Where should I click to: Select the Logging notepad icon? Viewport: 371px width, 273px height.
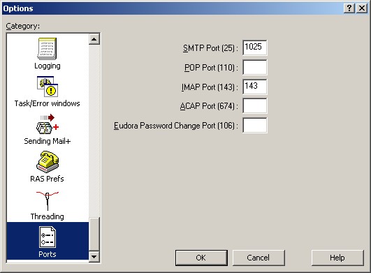[47, 48]
